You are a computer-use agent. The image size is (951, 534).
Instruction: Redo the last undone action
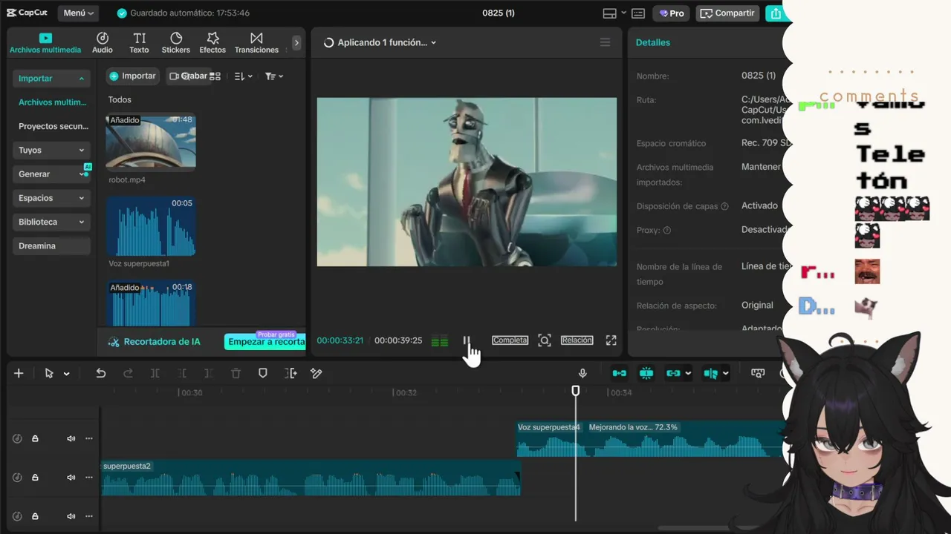point(127,373)
